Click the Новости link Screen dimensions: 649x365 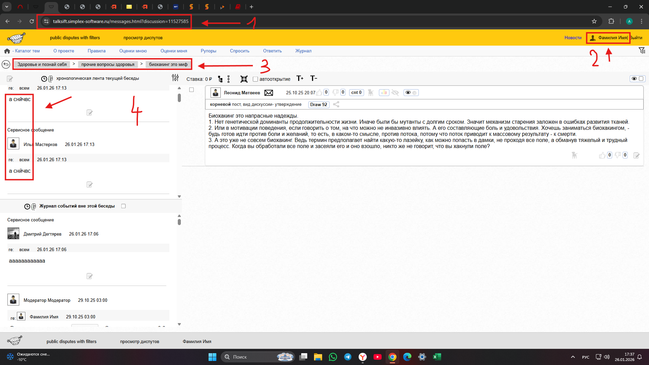(x=573, y=38)
